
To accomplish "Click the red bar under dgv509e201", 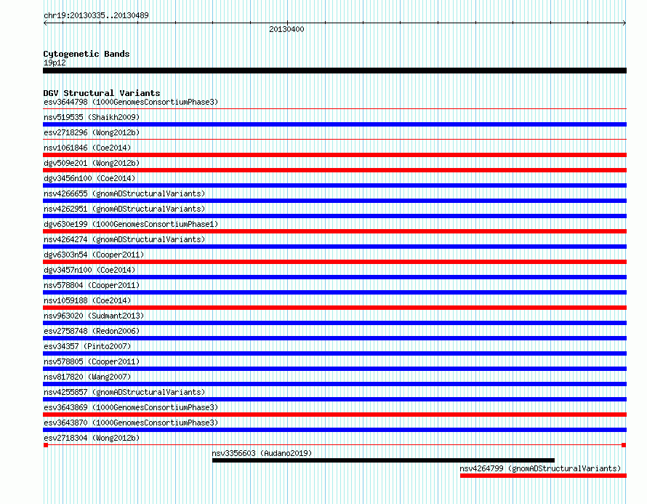I will tap(334, 170).
